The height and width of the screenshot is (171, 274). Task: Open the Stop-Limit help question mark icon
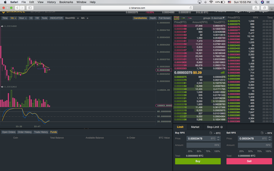pos(222,127)
